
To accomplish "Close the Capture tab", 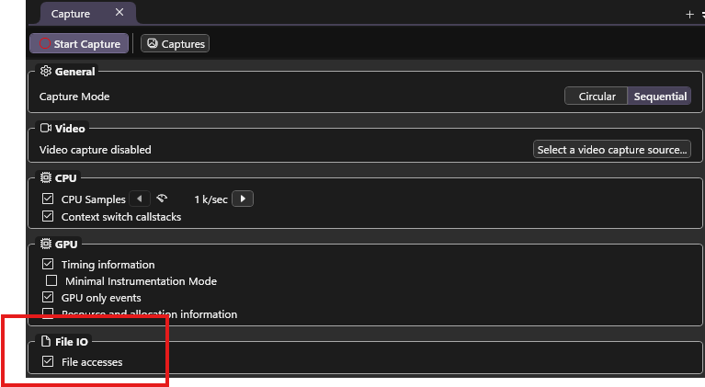I will [x=119, y=13].
